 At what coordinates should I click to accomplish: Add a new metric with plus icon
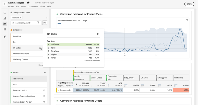tap(45, 73)
